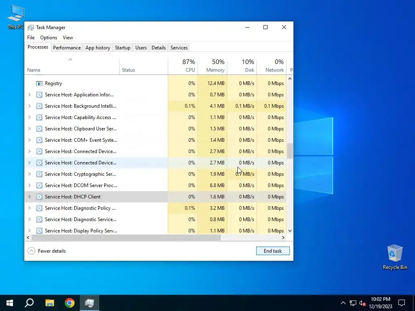Image resolution: width=415 pixels, height=311 pixels.
Task: Select the 6.8 MB DCOM memory cell
Action: (x=212, y=185)
